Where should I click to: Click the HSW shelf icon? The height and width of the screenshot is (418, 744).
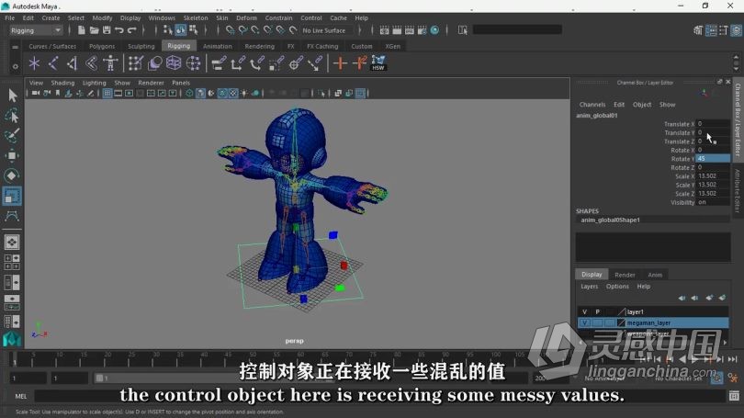click(378, 63)
